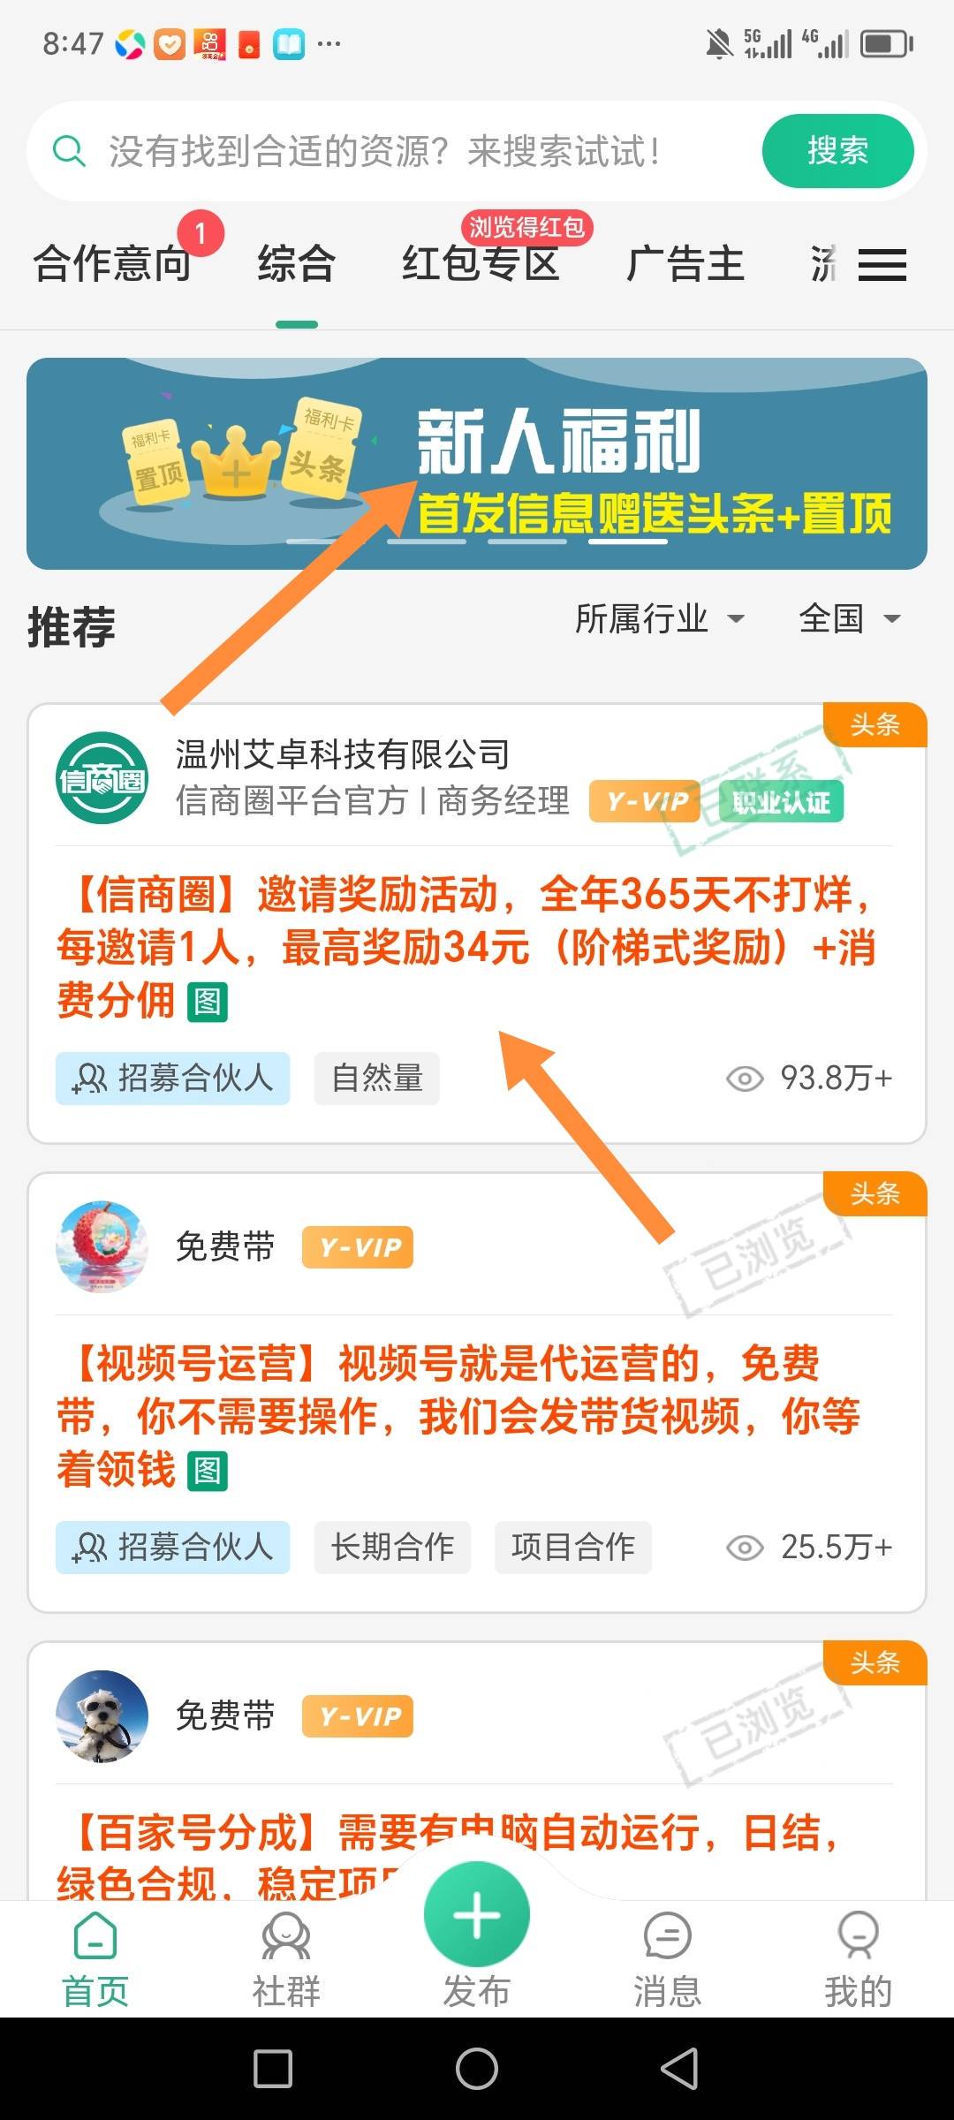Tap the 信商圈 green company avatar
954x2120 pixels.
[x=102, y=778]
